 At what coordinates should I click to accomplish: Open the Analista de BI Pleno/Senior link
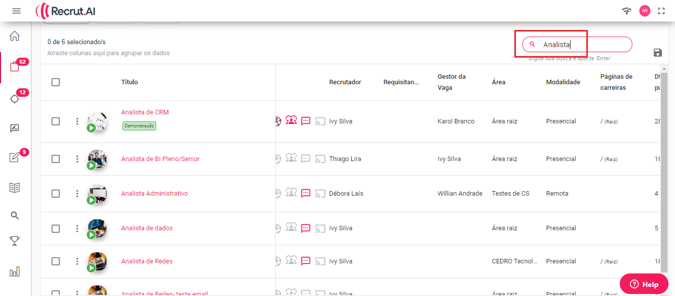(160, 159)
